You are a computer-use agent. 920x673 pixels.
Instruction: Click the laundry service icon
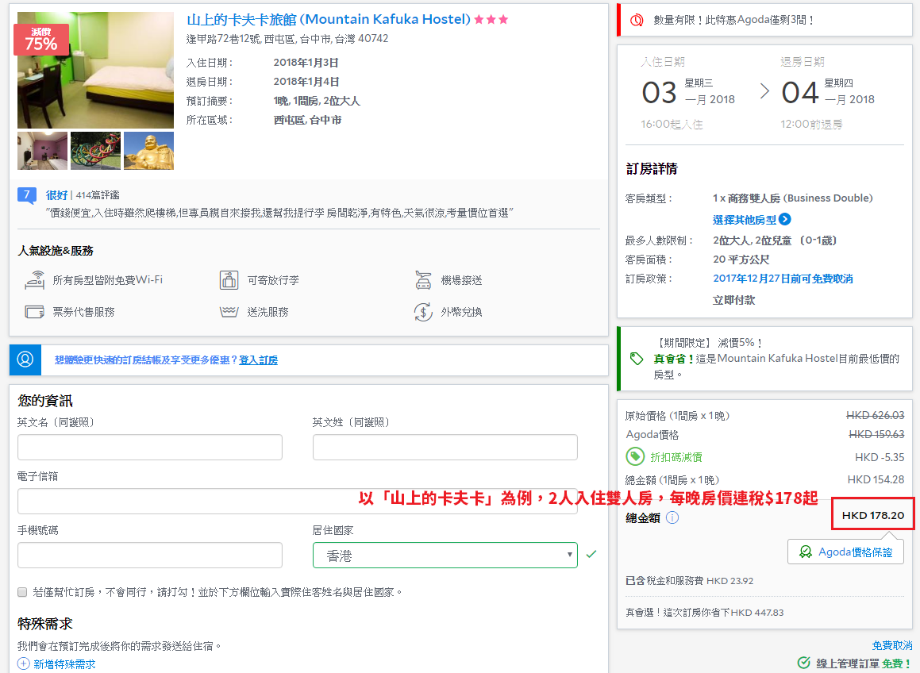[x=229, y=312]
